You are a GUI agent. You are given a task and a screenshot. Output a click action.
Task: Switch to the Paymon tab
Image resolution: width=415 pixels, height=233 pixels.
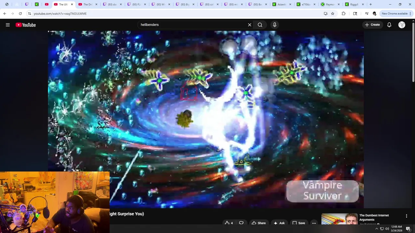pyautogui.click(x=331, y=5)
